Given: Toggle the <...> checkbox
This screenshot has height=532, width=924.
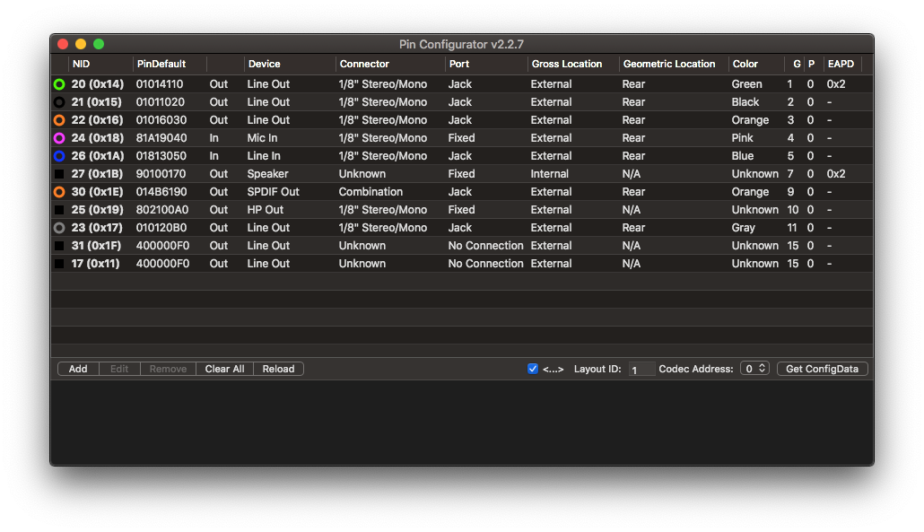Looking at the screenshot, I should (x=533, y=369).
